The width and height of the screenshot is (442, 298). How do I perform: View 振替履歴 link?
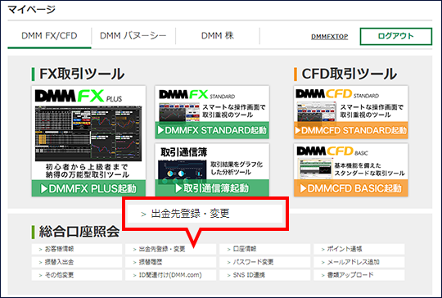[x=170, y=262]
